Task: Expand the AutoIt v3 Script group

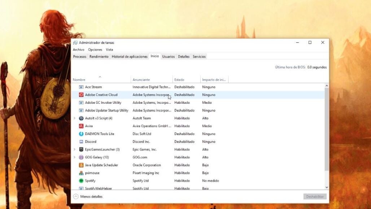Action: (75, 118)
